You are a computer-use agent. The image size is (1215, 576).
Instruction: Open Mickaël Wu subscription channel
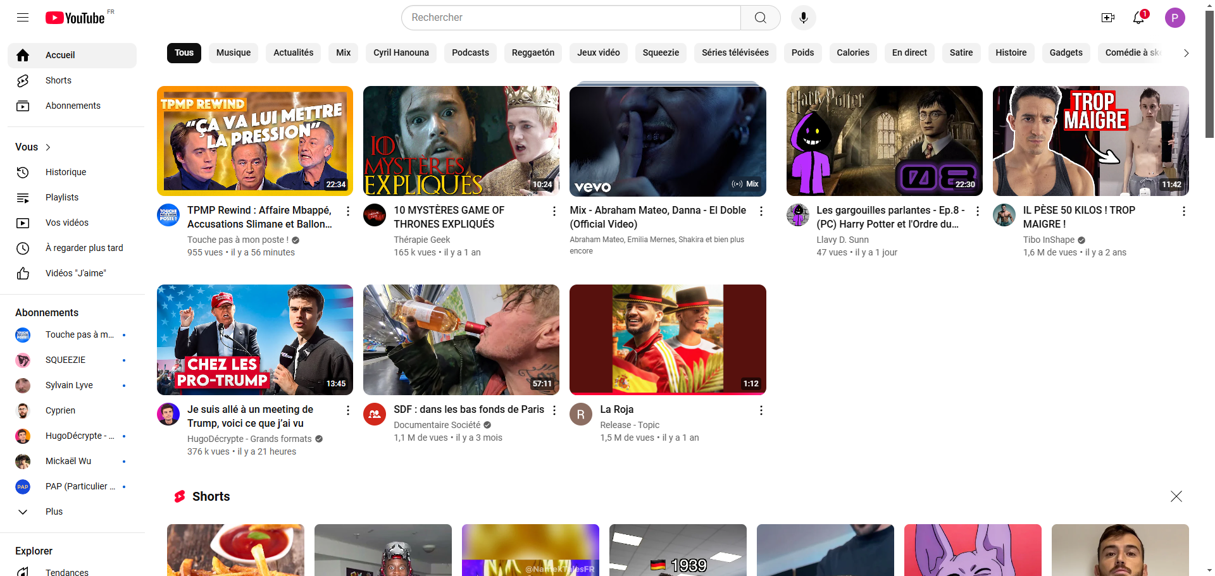tap(72, 461)
